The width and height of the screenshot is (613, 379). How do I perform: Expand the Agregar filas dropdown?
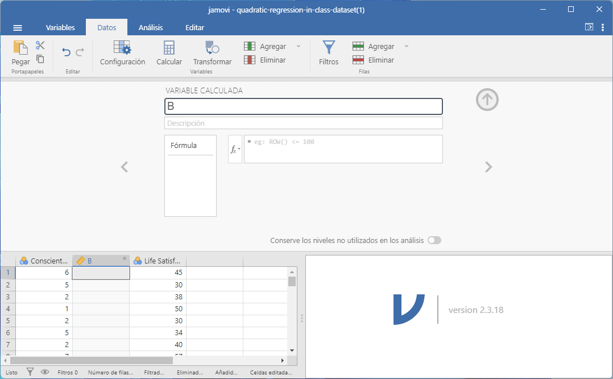pos(407,46)
